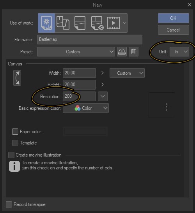The image size is (195, 213).
Task: Select the Animation use of work icon
Action: (113, 23)
